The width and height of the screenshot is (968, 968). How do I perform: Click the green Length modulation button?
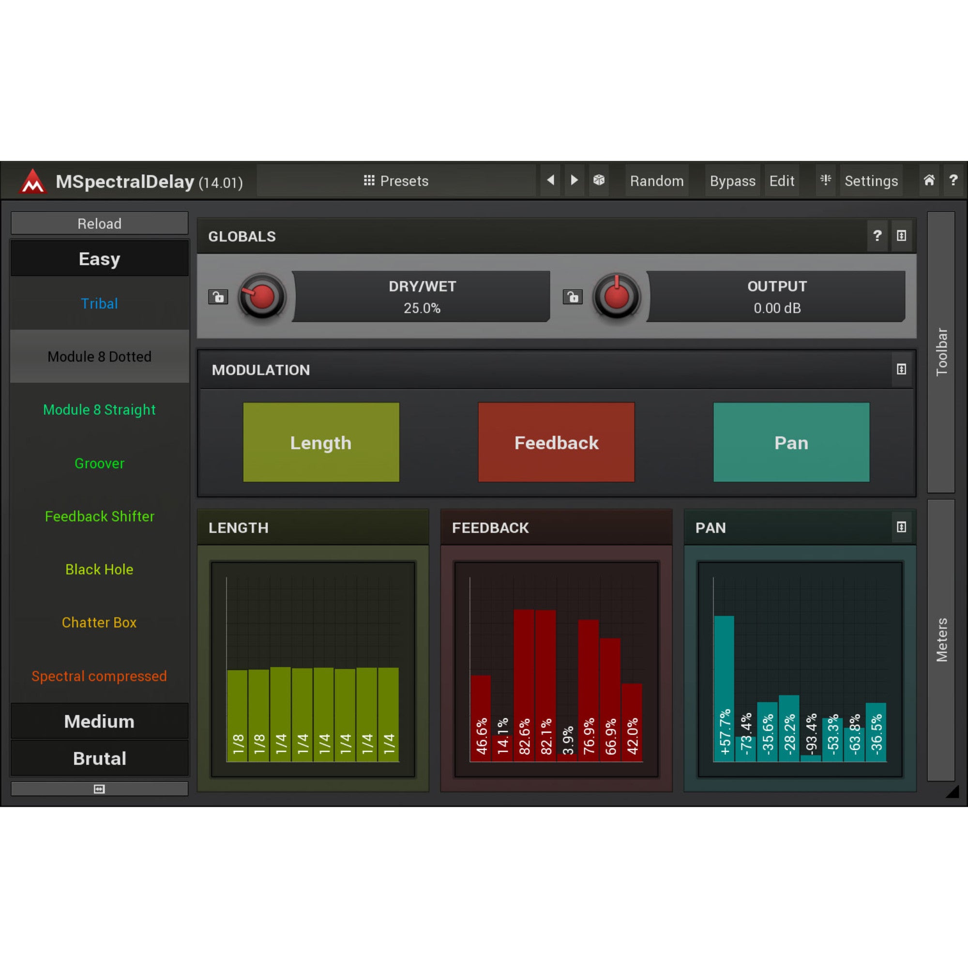(321, 442)
